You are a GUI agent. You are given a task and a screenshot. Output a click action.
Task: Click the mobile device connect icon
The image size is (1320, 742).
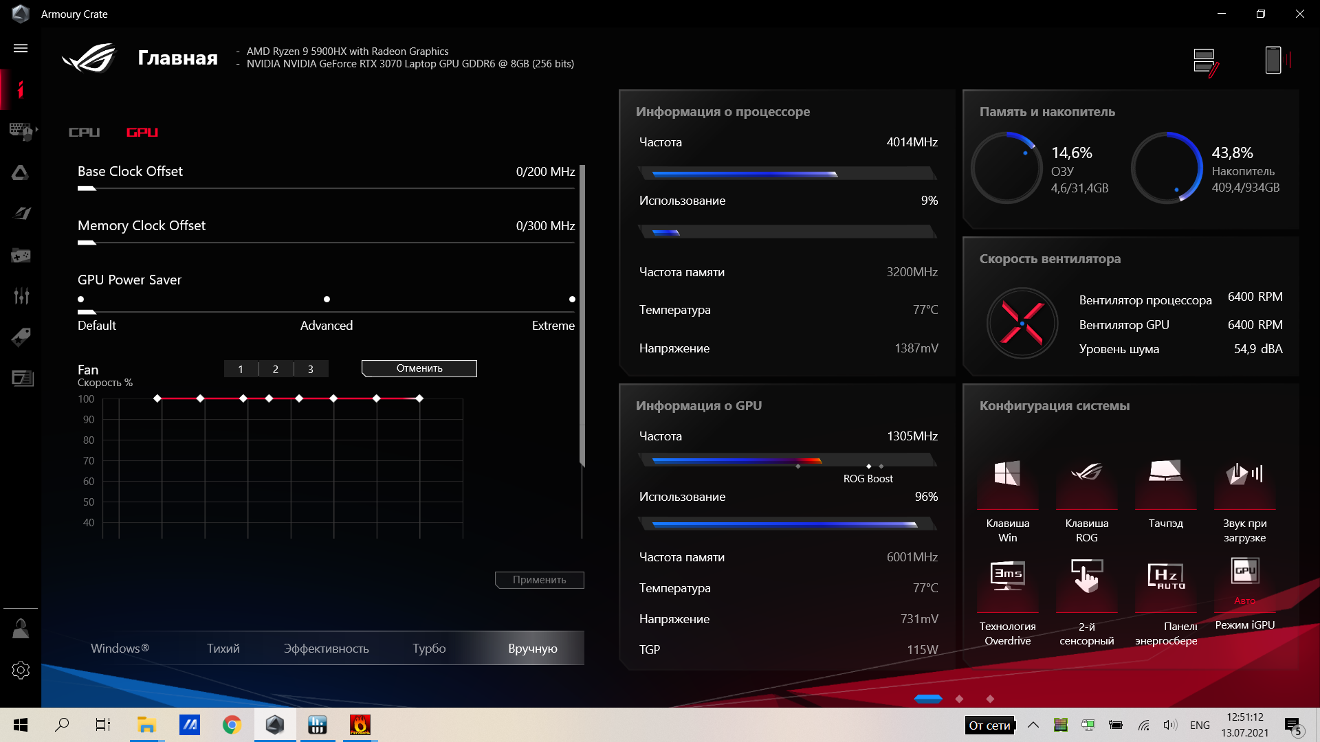[x=1277, y=60]
